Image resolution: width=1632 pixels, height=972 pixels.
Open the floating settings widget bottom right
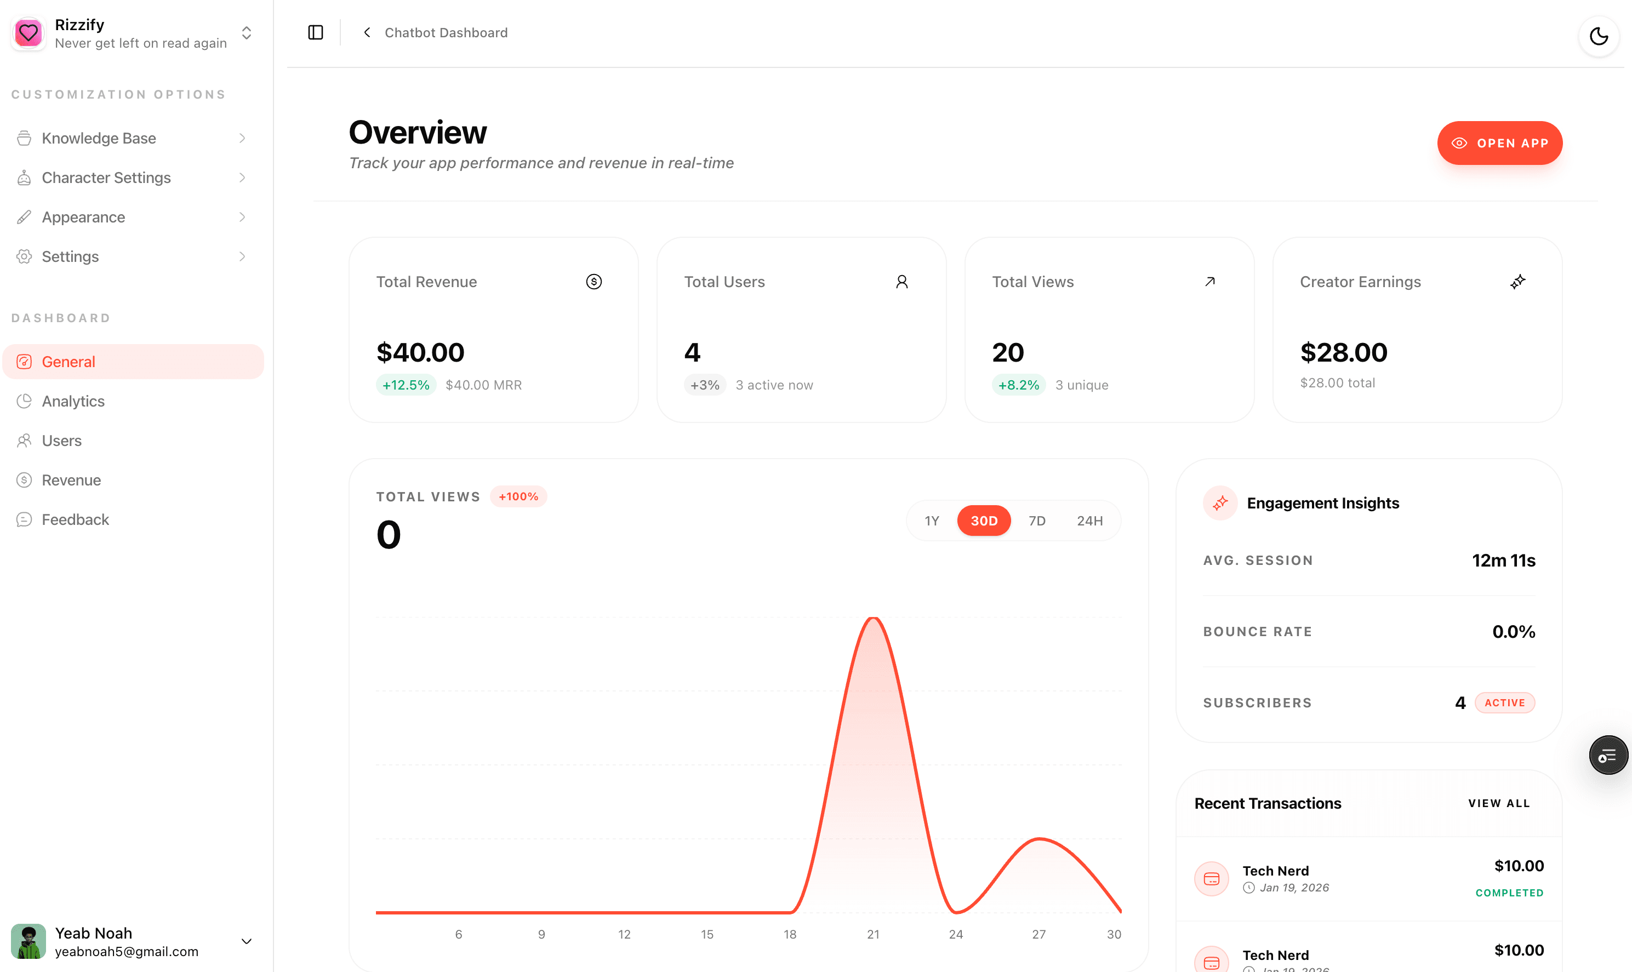(x=1608, y=754)
